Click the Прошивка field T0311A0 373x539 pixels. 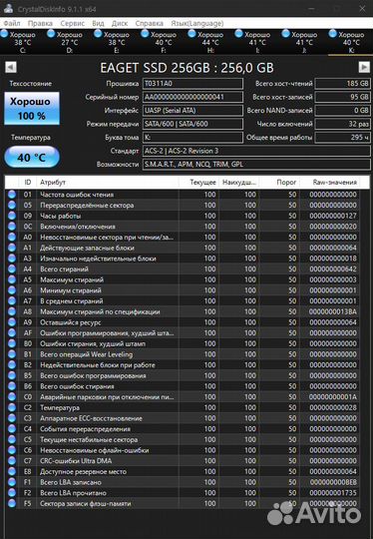tap(192, 84)
